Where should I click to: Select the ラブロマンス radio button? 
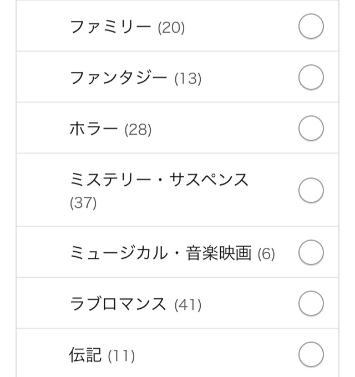point(311,303)
